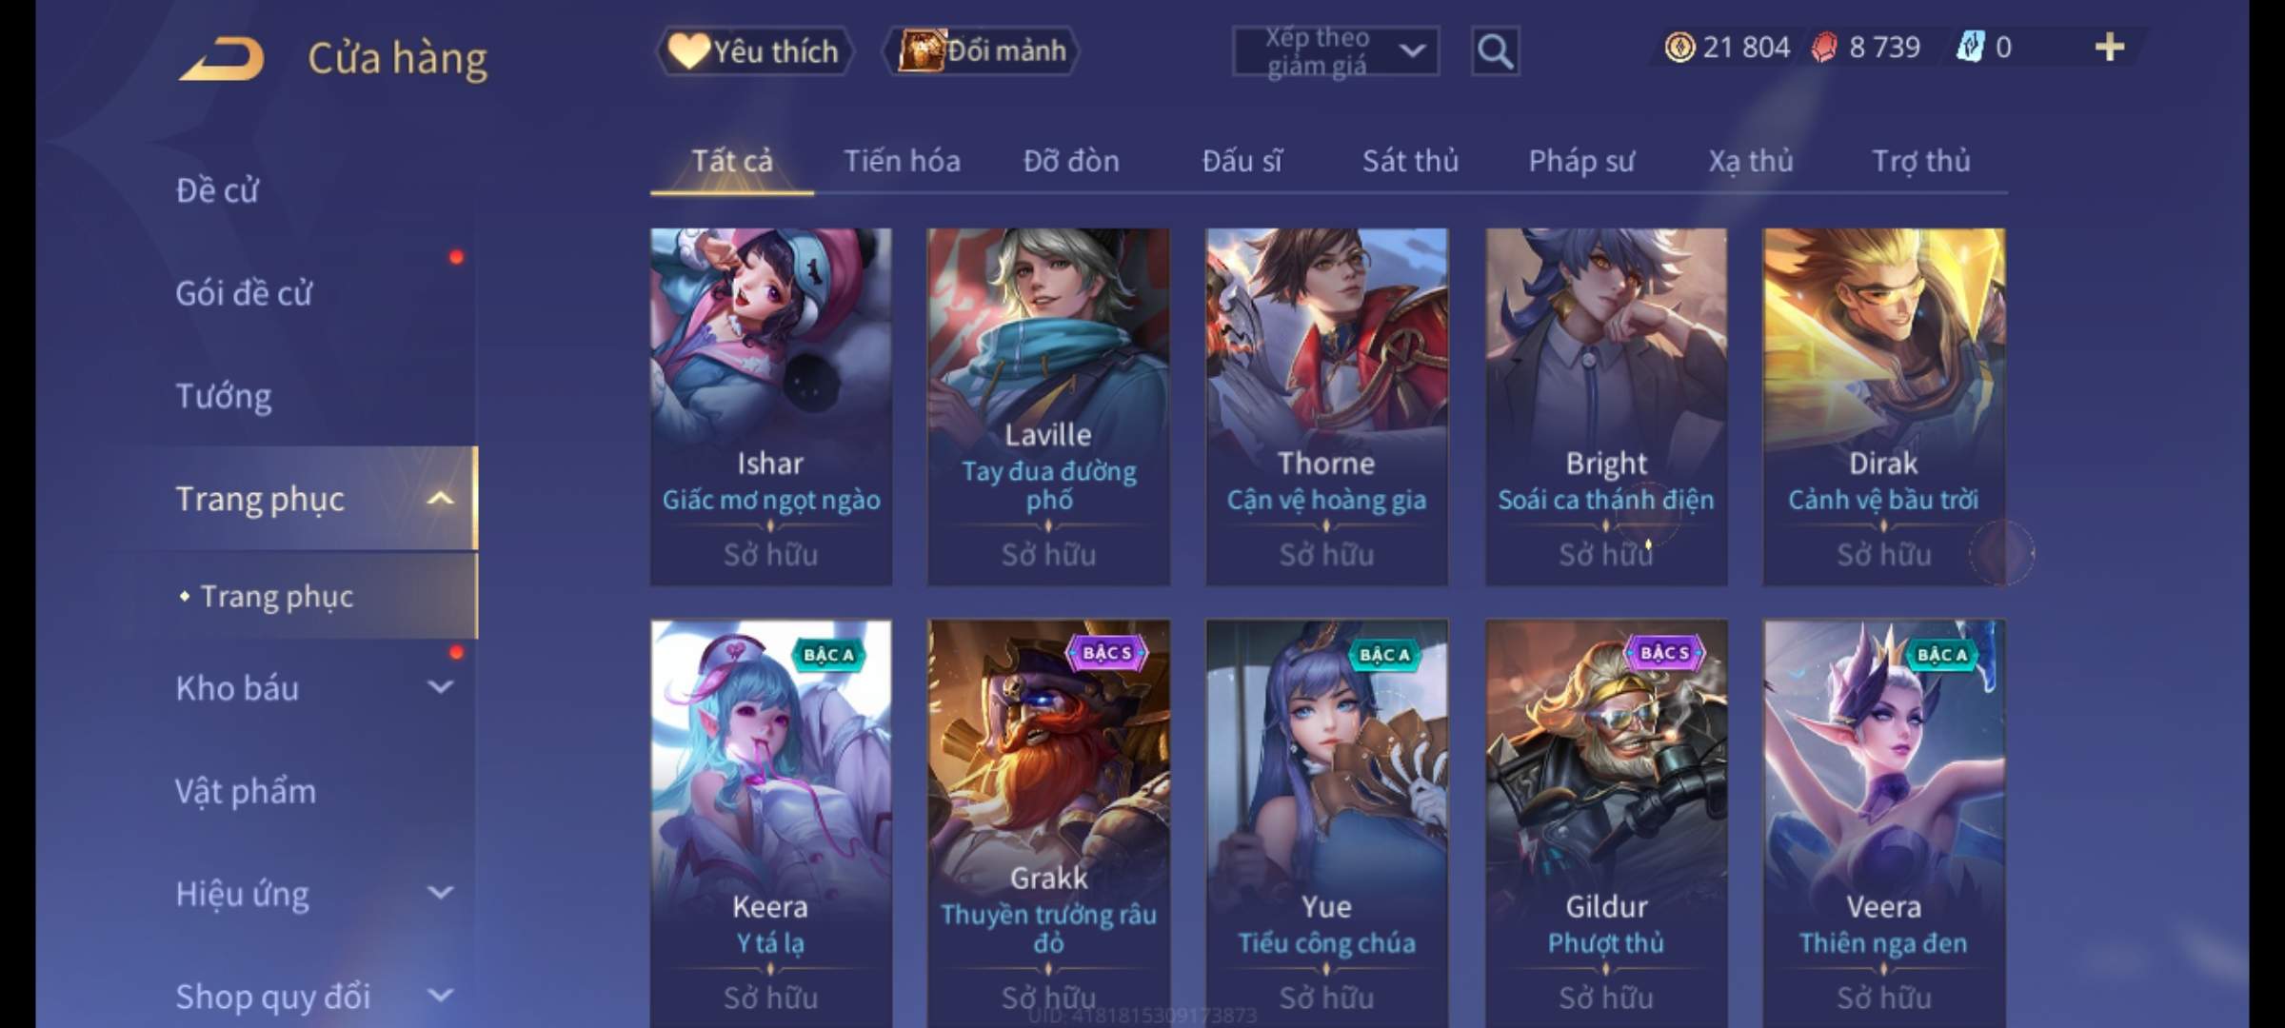This screenshot has height=1028, width=2285.
Task: Open the search magnifier icon
Action: point(1495,51)
